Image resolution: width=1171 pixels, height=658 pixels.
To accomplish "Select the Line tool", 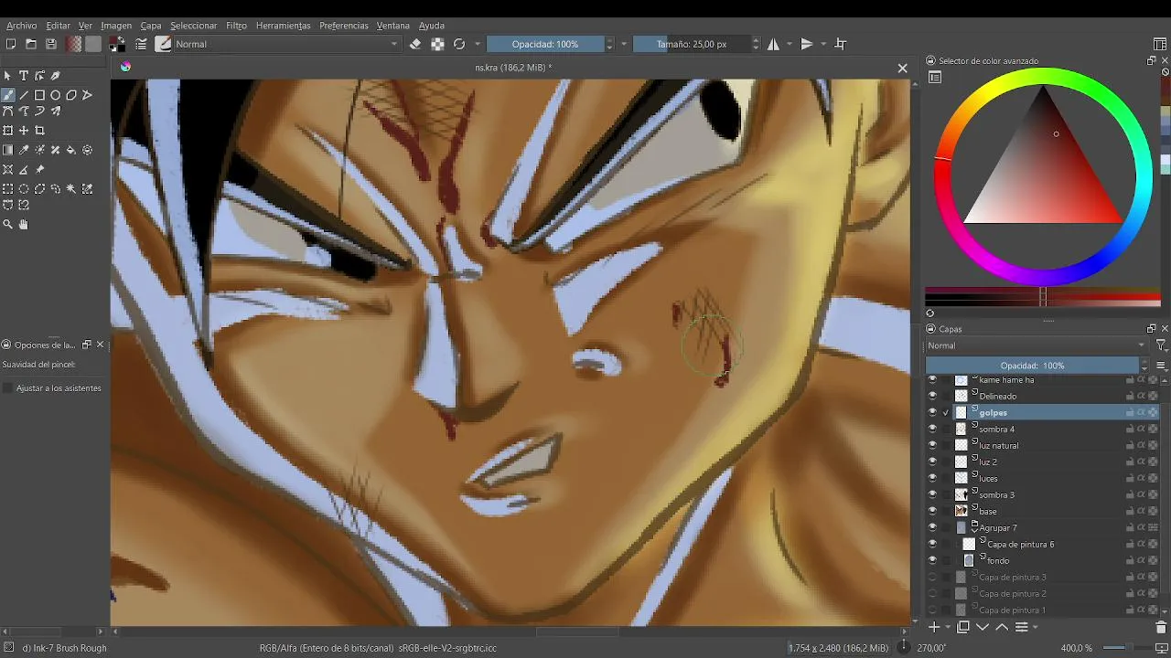I will (x=24, y=95).
